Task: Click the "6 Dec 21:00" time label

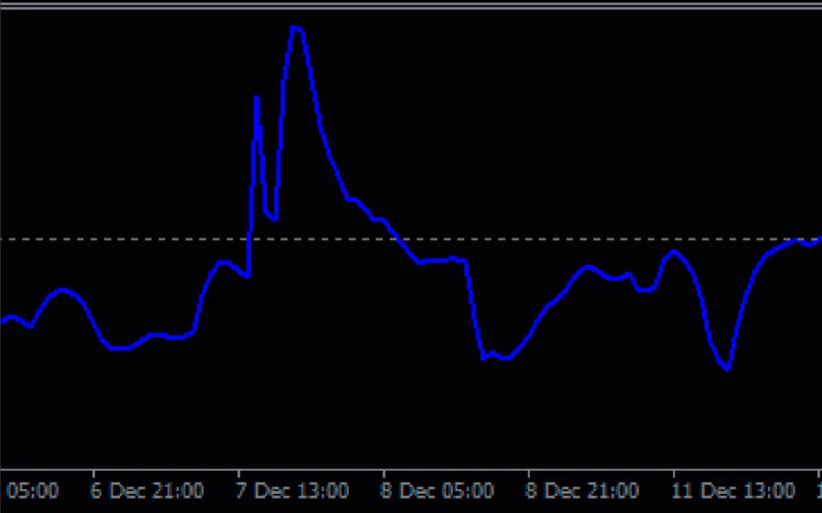Action: (147, 491)
